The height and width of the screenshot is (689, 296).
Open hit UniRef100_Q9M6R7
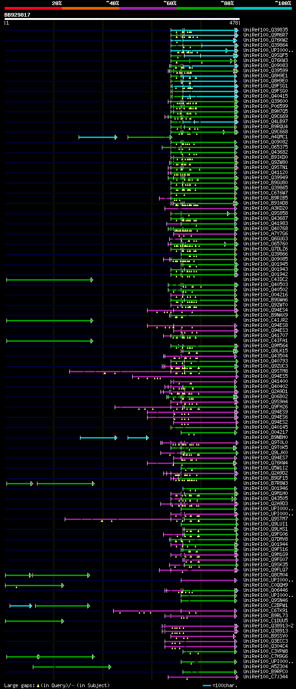point(265,35)
